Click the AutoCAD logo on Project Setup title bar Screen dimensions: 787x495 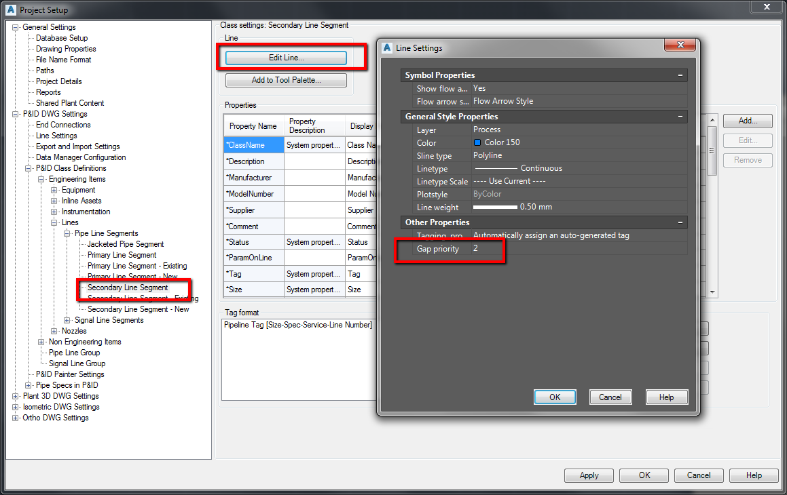click(x=9, y=9)
